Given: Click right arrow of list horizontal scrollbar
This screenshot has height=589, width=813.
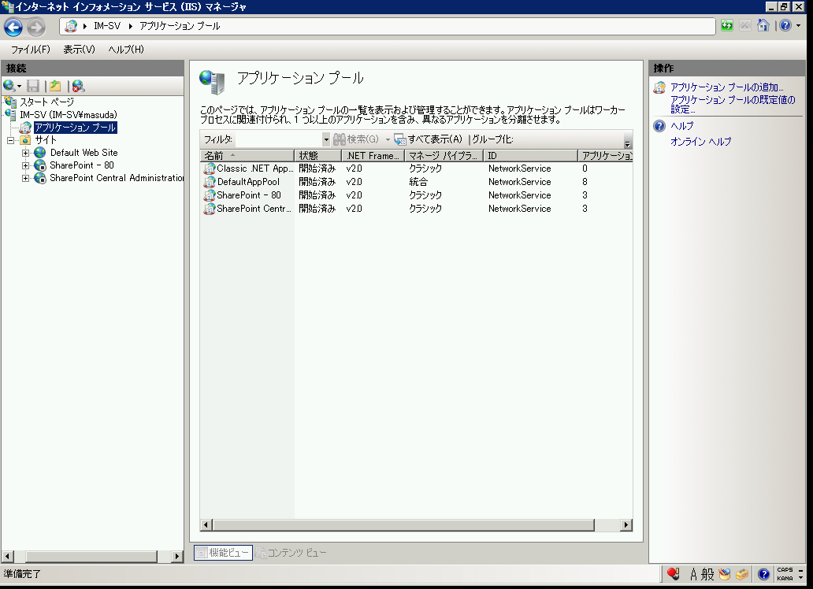Looking at the screenshot, I should click(627, 525).
